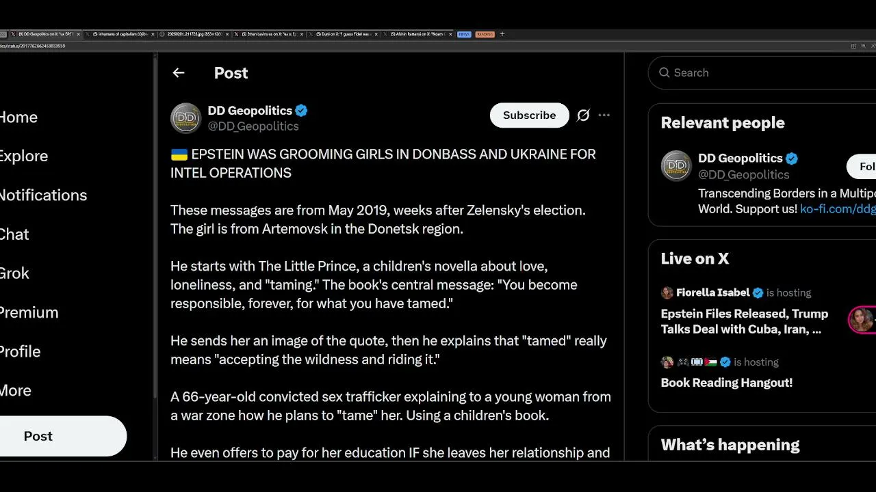Click the browser address bar URL
This screenshot has width=876, height=492.
[33, 46]
